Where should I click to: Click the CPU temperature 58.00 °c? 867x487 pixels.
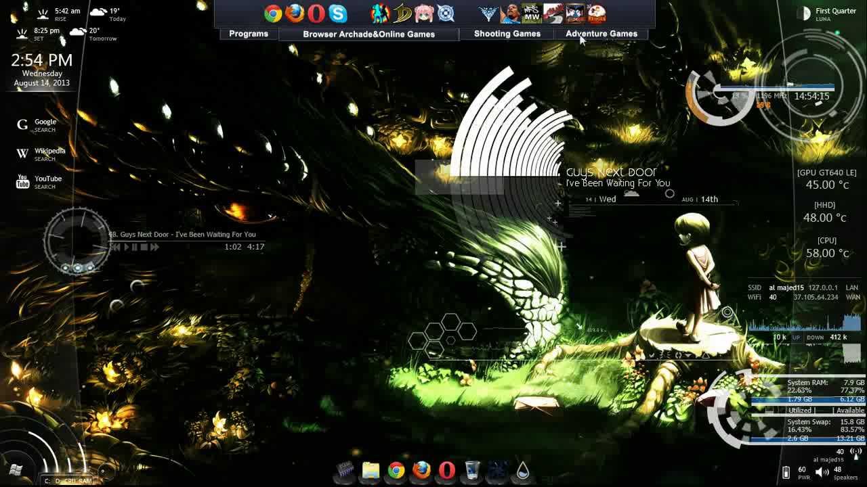(x=827, y=253)
